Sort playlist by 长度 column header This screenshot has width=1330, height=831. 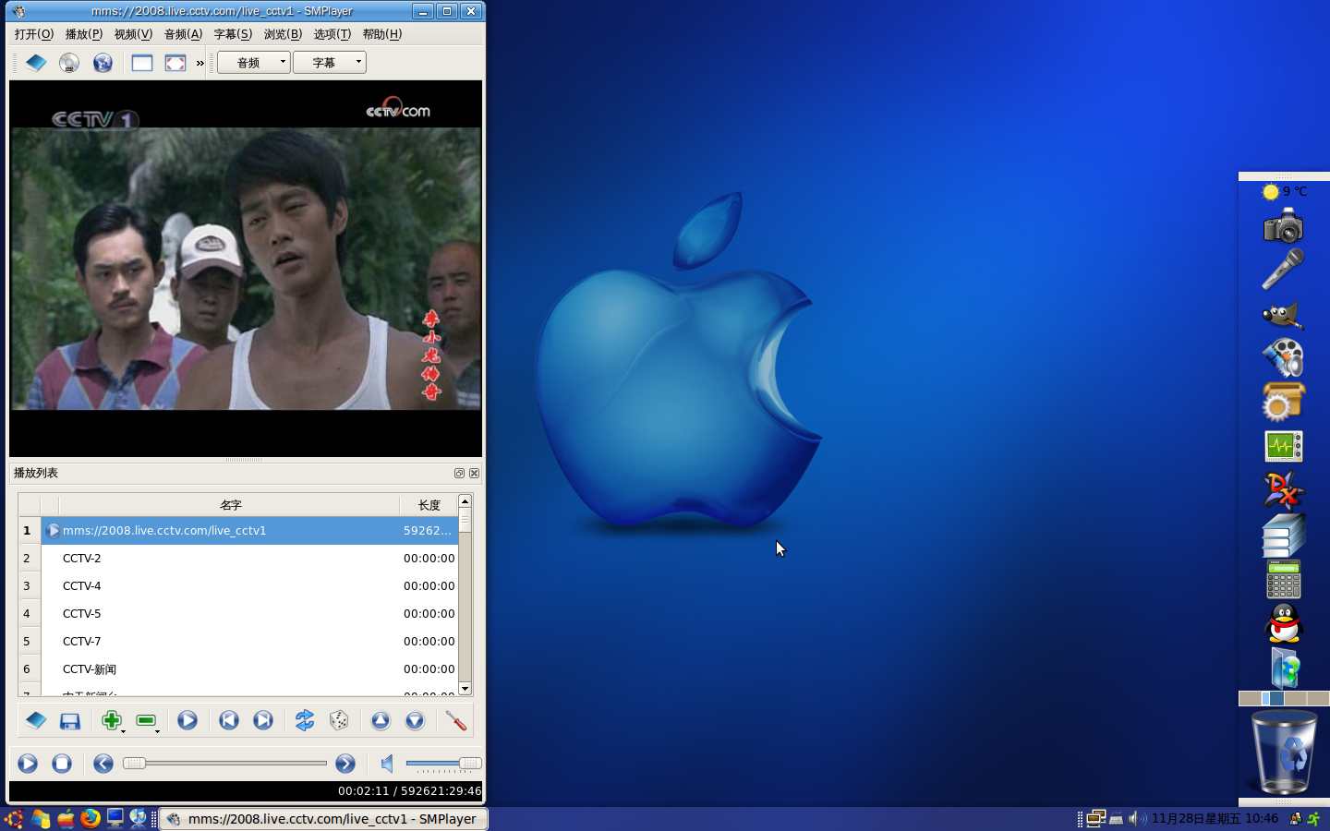point(429,505)
